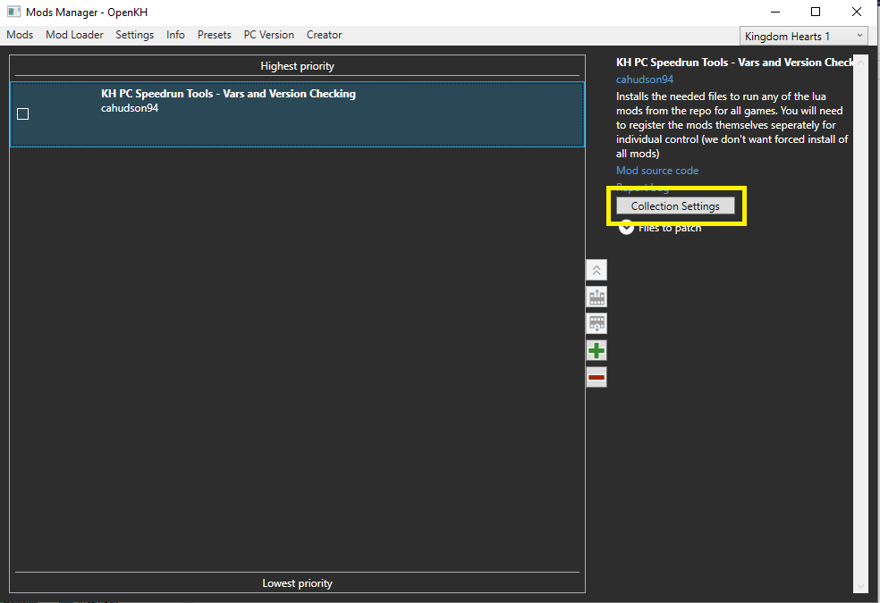Move the selected mod to highest priority
The width and height of the screenshot is (880, 603).
(x=596, y=270)
